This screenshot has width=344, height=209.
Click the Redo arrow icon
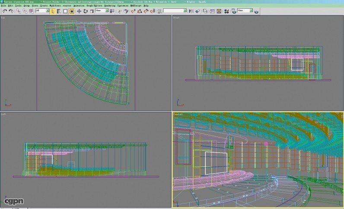(x=11, y=11)
